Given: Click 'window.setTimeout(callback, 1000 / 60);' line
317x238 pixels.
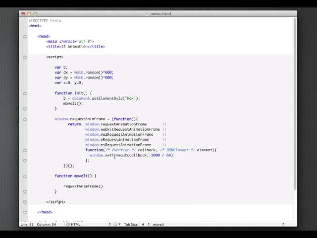Looking at the screenshot, I should pyautogui.click(x=132, y=155).
